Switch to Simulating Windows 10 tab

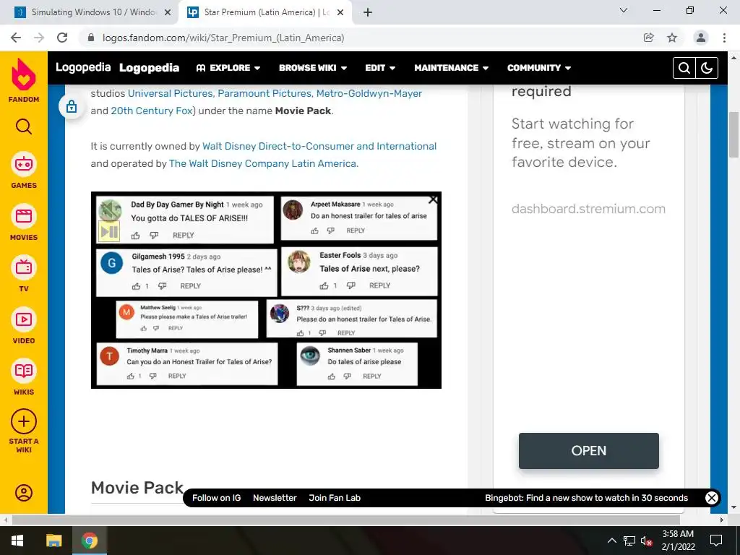click(x=90, y=12)
